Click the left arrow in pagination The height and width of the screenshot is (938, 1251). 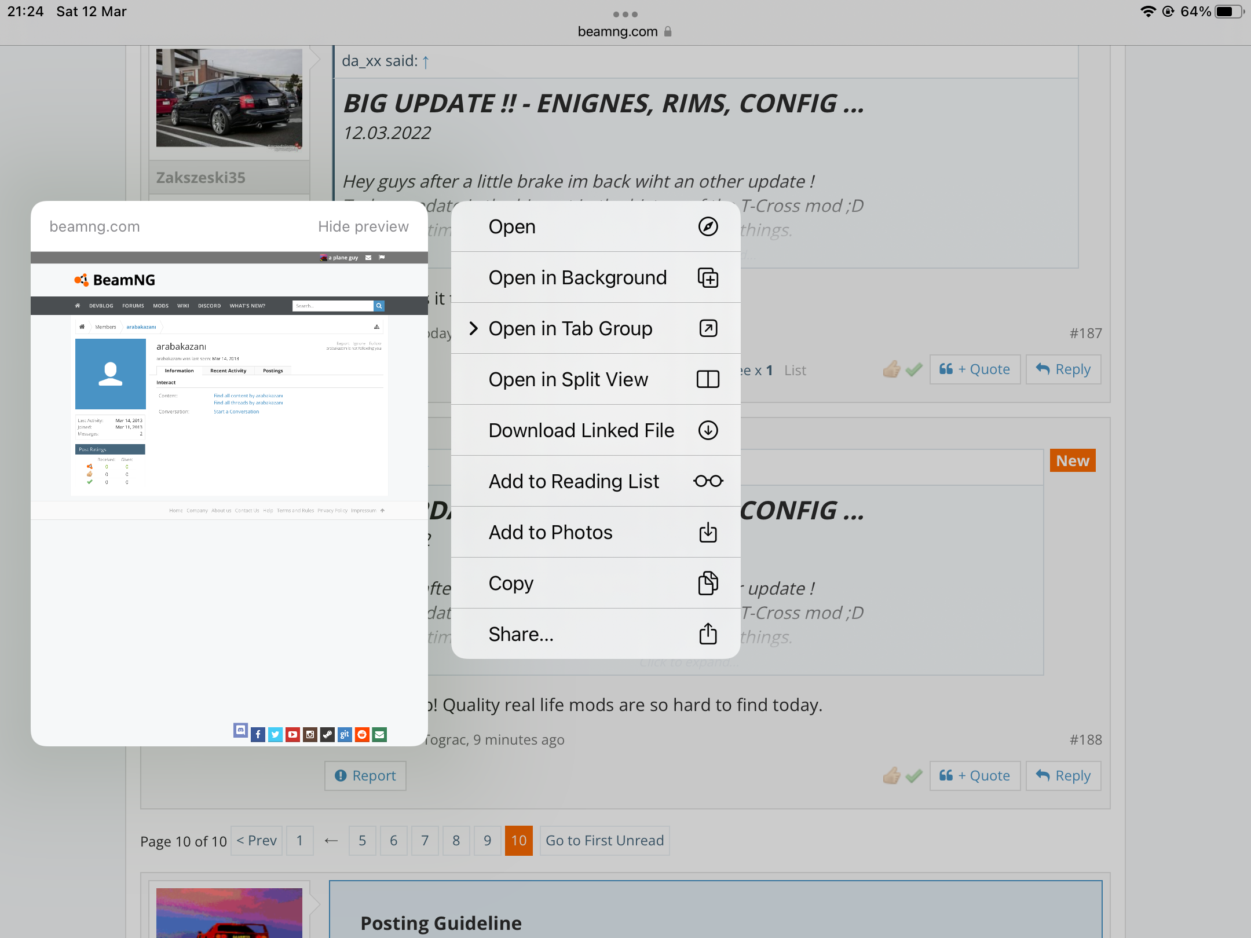[x=331, y=841]
